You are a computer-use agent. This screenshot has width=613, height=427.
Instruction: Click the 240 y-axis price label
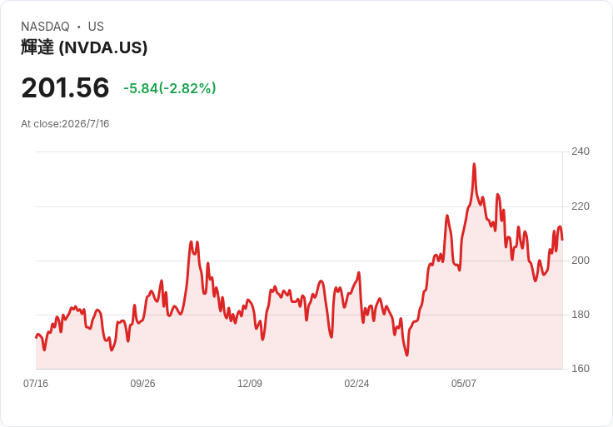[581, 151]
